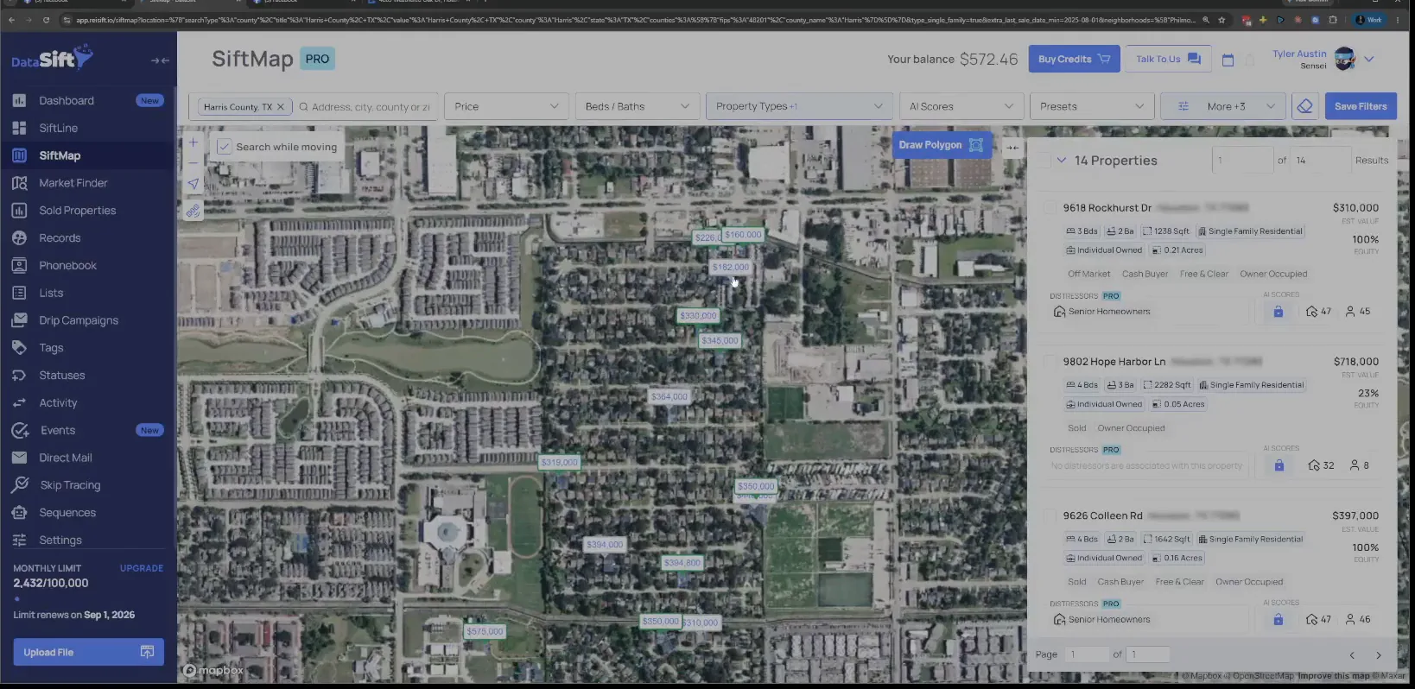This screenshot has width=1415, height=689.
Task: Zoom in the map with plus icon
Action: point(194,142)
